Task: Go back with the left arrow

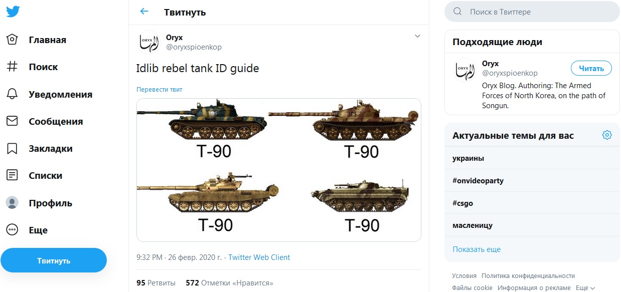Action: (x=144, y=12)
